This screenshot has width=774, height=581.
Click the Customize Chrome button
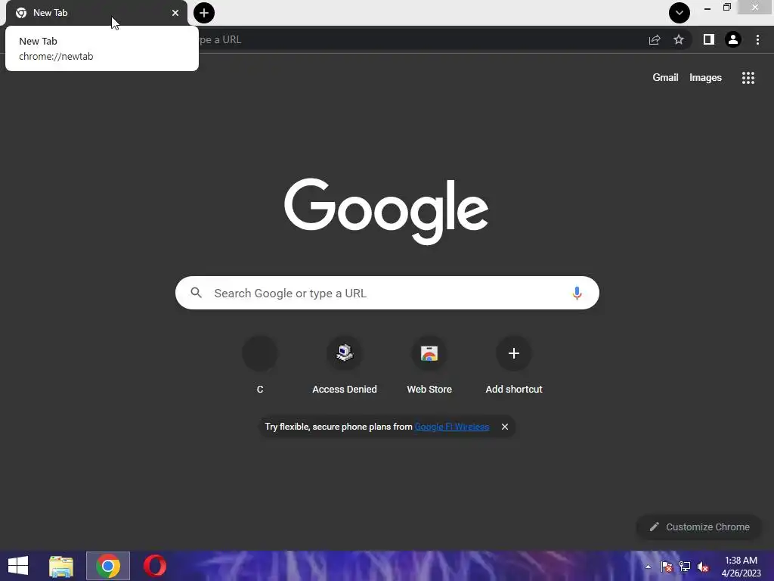point(699,527)
